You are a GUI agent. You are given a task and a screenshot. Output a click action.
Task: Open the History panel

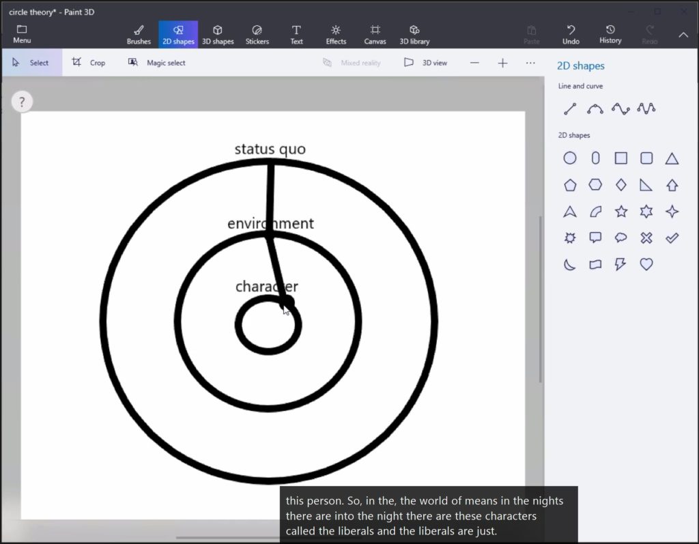pos(610,34)
